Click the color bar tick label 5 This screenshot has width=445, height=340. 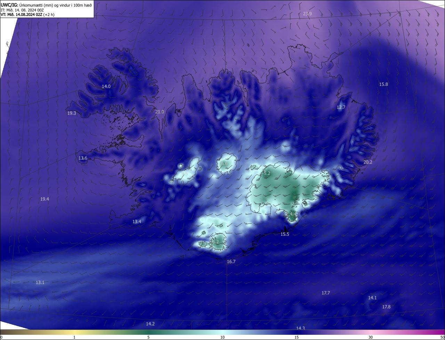coord(148,337)
